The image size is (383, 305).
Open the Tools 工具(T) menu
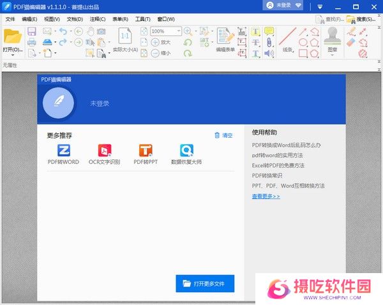click(x=143, y=19)
